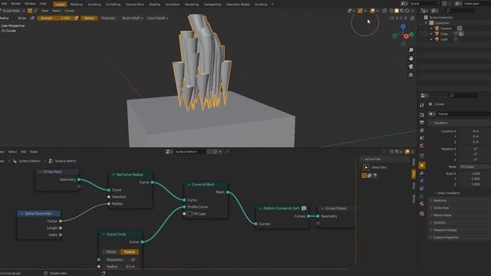This screenshot has height=276, width=491.
Task: Switch to the Layout workspace tab
Action: point(60,5)
